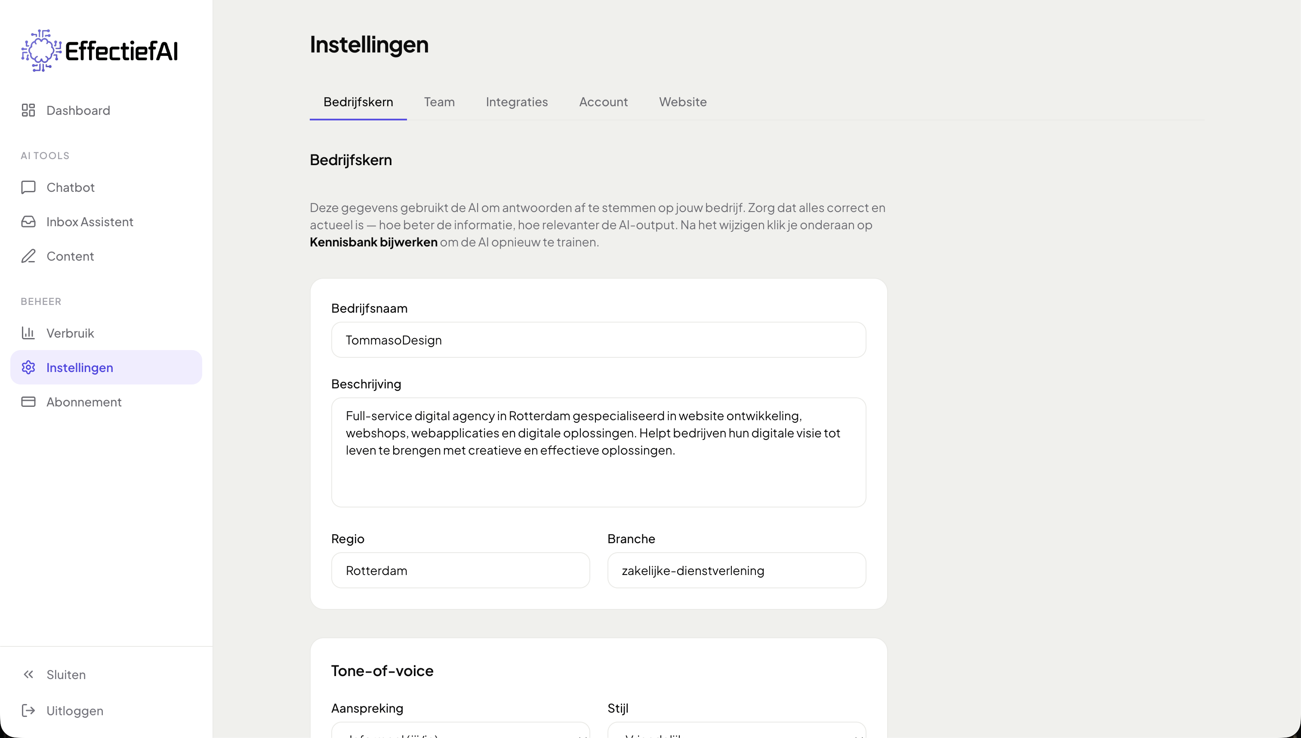This screenshot has height=738, width=1301.
Task: Open the Integraties tab
Action: [517, 102]
